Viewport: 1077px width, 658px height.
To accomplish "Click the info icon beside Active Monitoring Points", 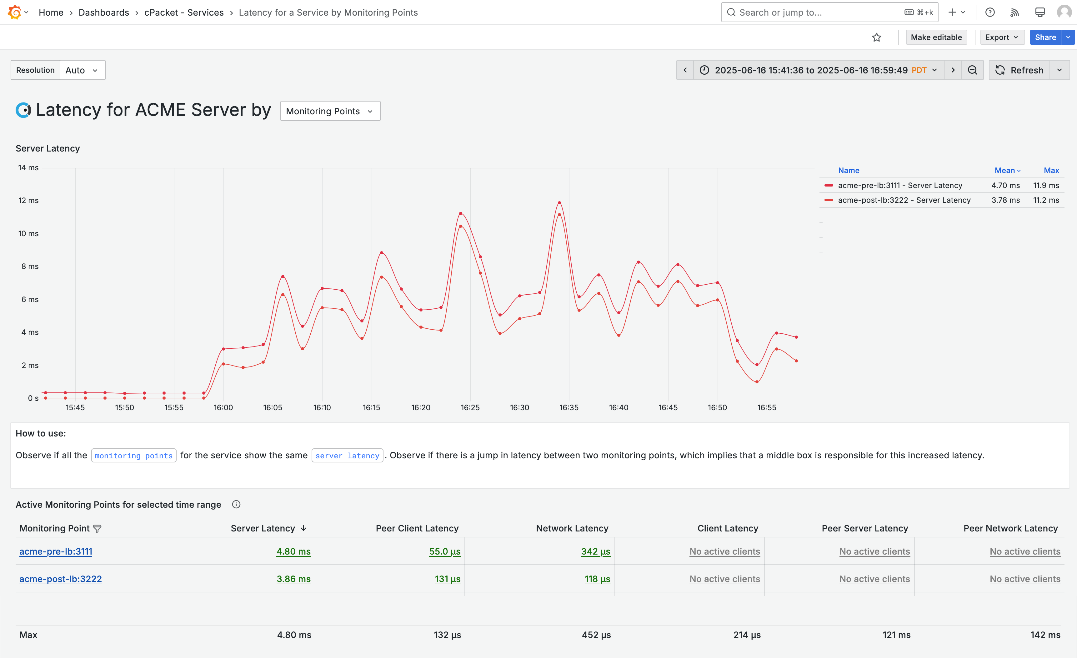I will [236, 504].
